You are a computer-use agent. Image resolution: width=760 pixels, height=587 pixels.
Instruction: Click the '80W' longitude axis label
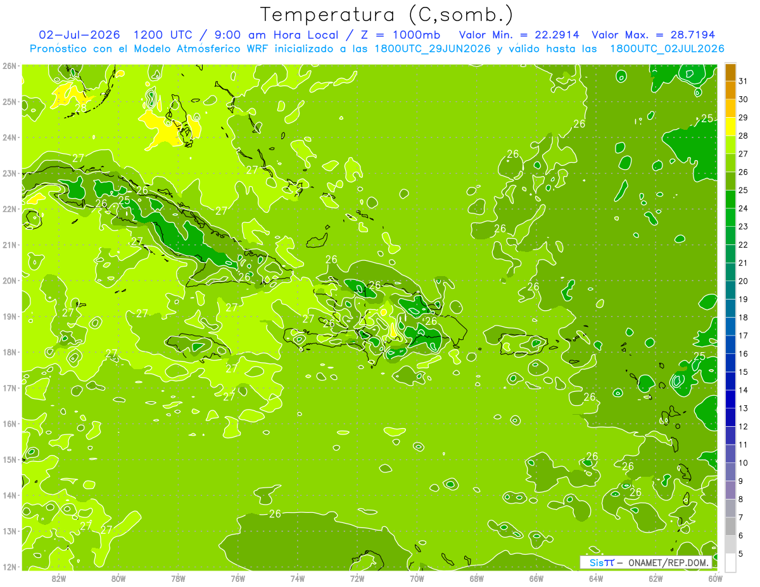click(118, 578)
